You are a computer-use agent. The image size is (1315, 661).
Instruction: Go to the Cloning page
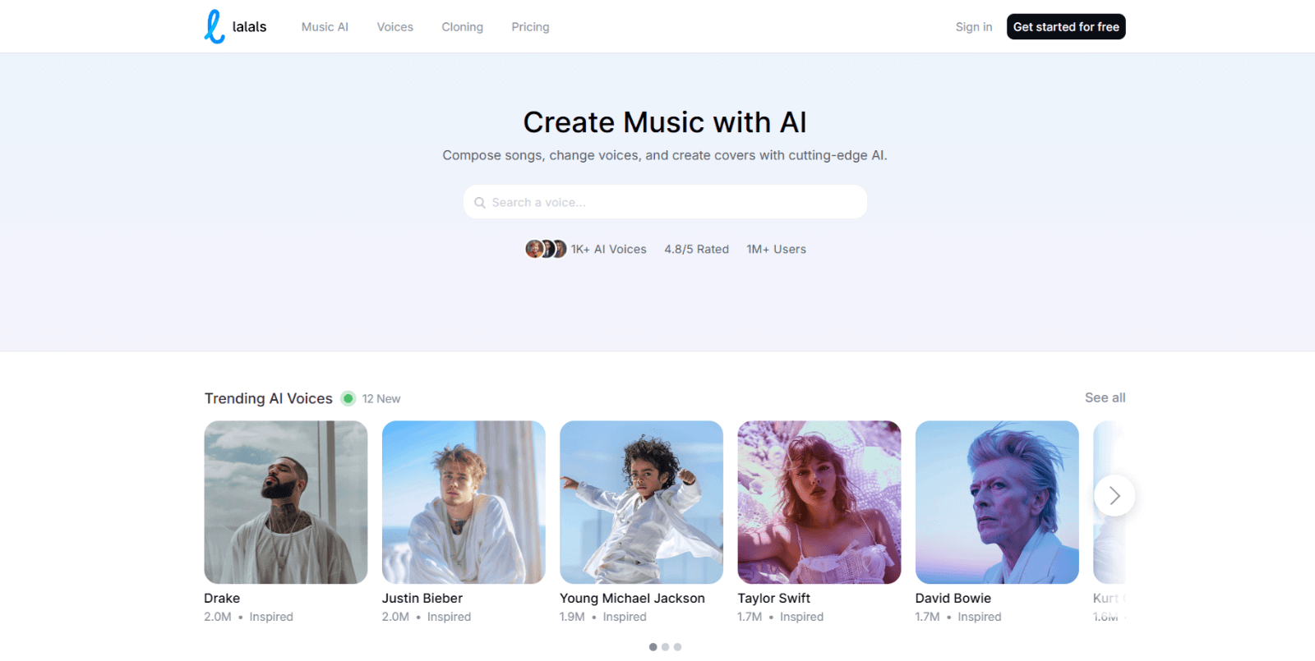coord(462,27)
